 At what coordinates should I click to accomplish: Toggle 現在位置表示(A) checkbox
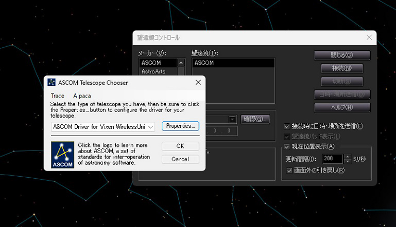287,147
